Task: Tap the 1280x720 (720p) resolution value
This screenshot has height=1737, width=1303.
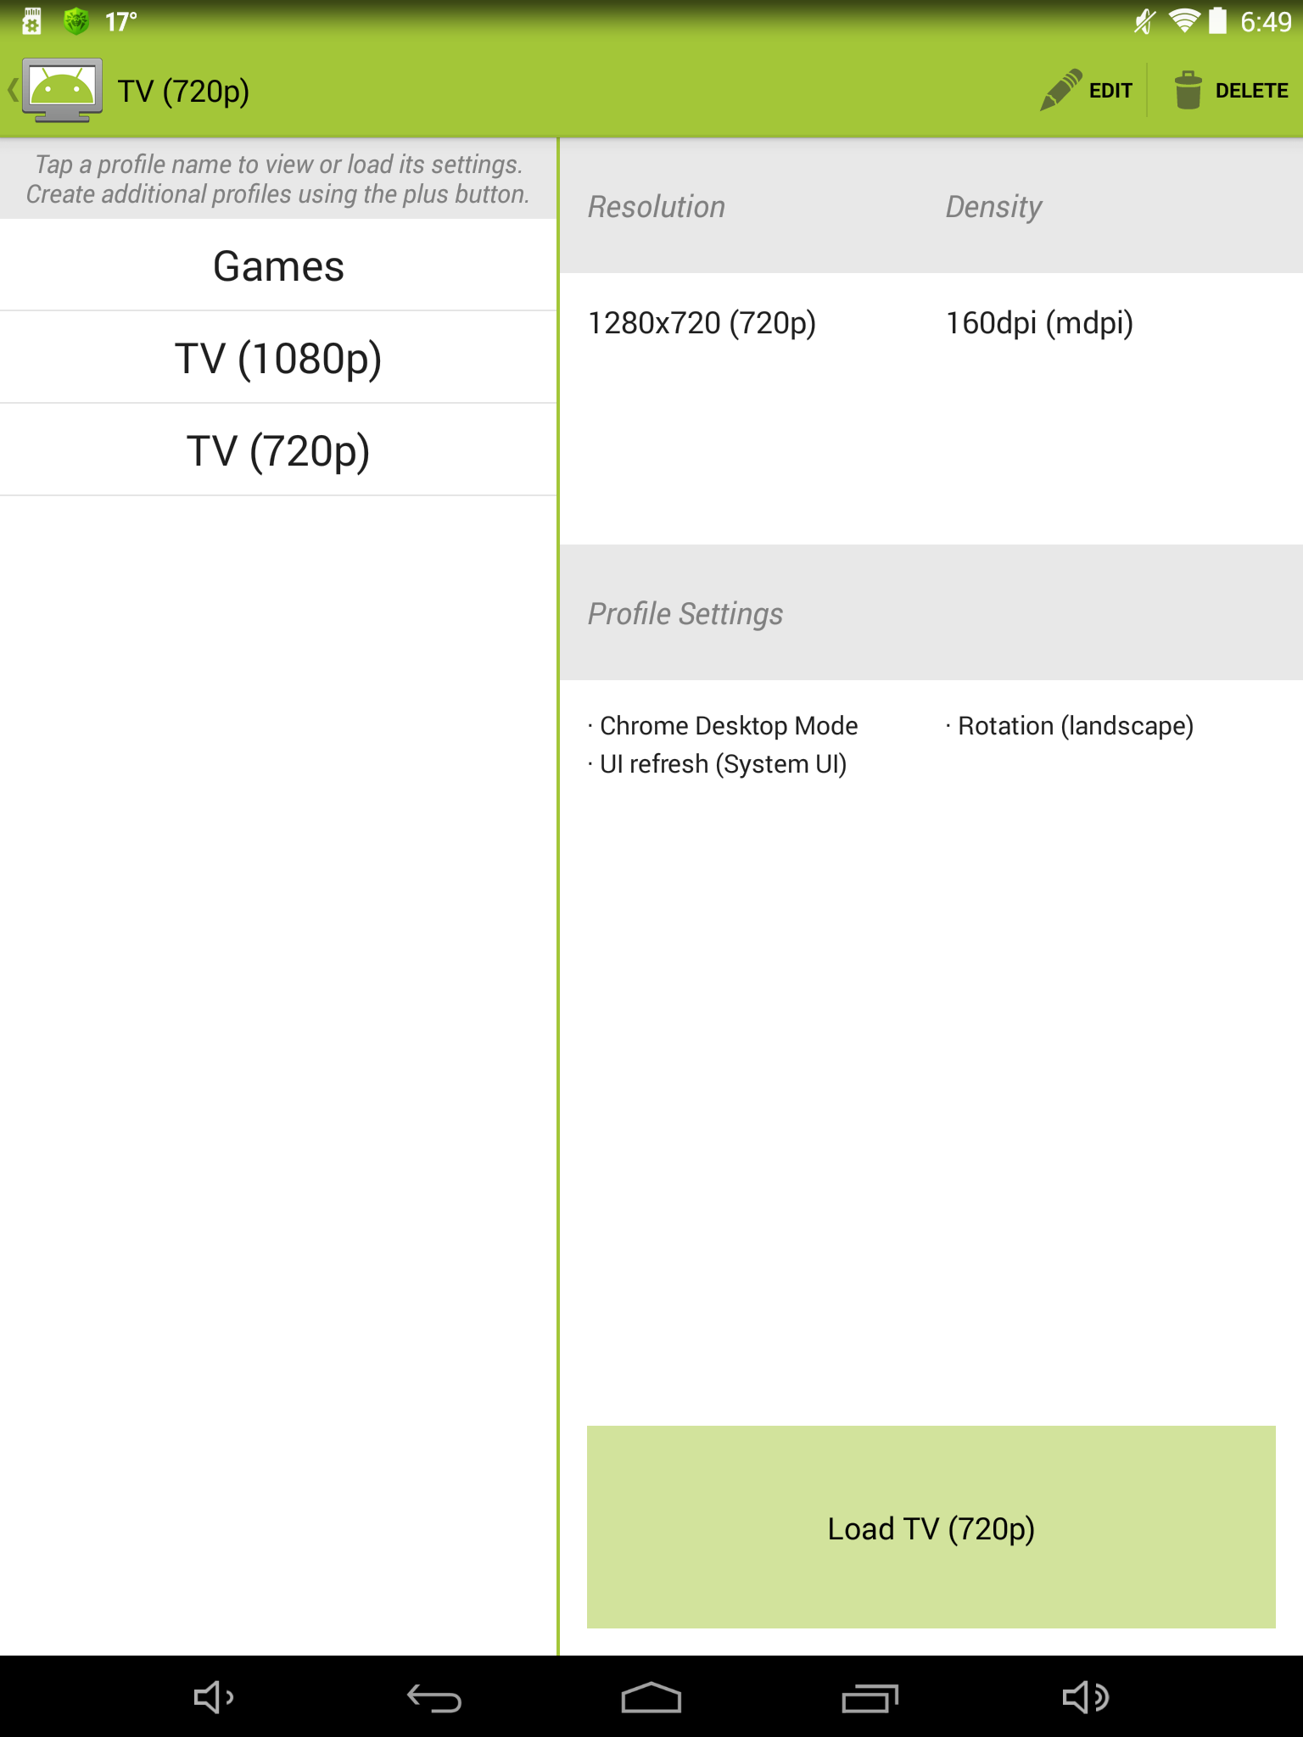Action: tap(702, 323)
